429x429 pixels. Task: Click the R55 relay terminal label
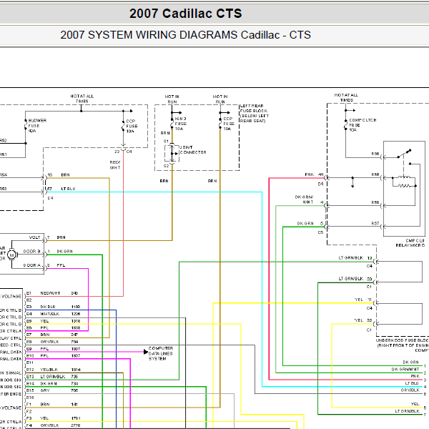pyautogui.click(x=375, y=174)
